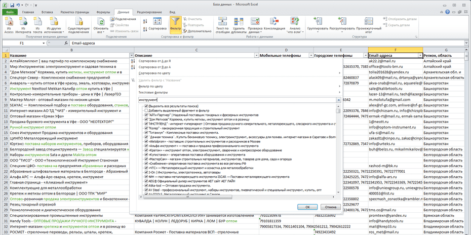471x235 pixels.
Task: Switch to the 'Формулы' ribbon tab
Action: [x=103, y=12]
